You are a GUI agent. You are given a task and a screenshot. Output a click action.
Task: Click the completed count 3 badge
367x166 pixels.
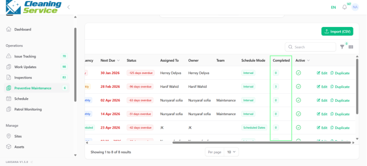pyautogui.click(x=276, y=87)
